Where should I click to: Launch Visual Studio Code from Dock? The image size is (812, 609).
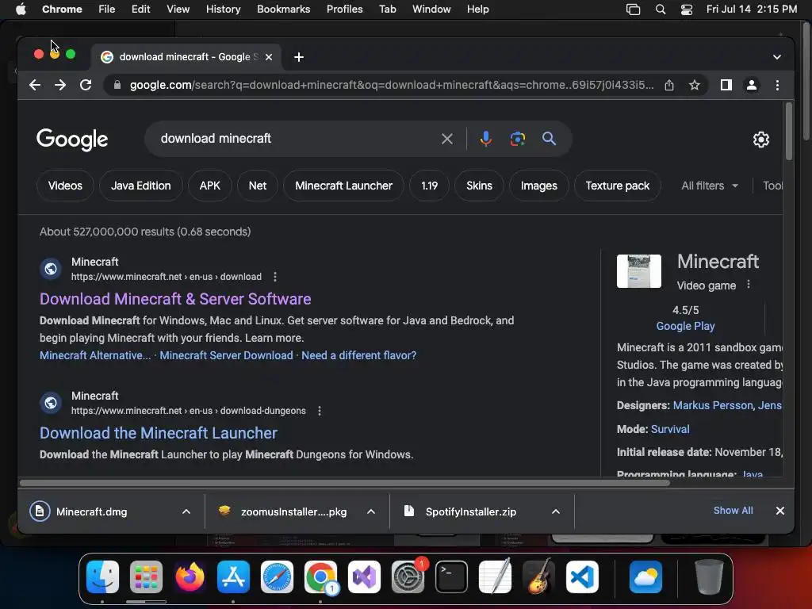click(582, 576)
